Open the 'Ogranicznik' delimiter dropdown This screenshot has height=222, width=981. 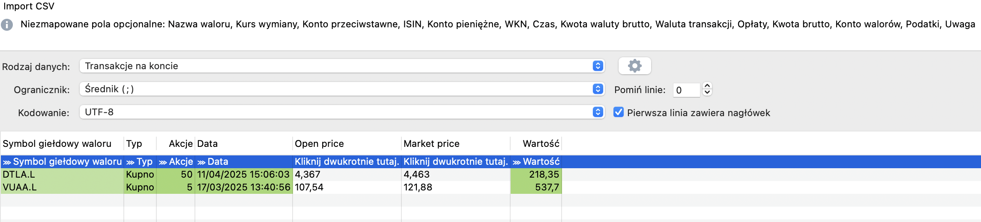[x=341, y=89]
